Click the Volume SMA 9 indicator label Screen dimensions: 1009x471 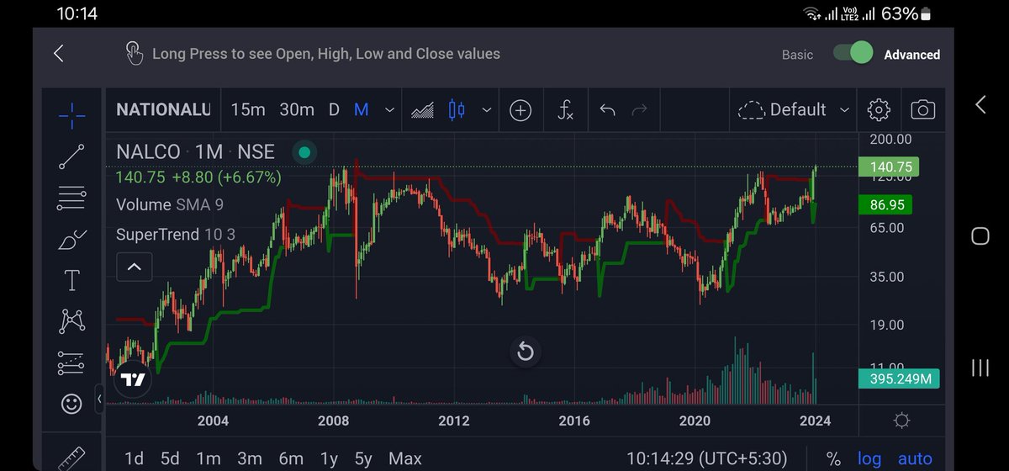coord(169,204)
